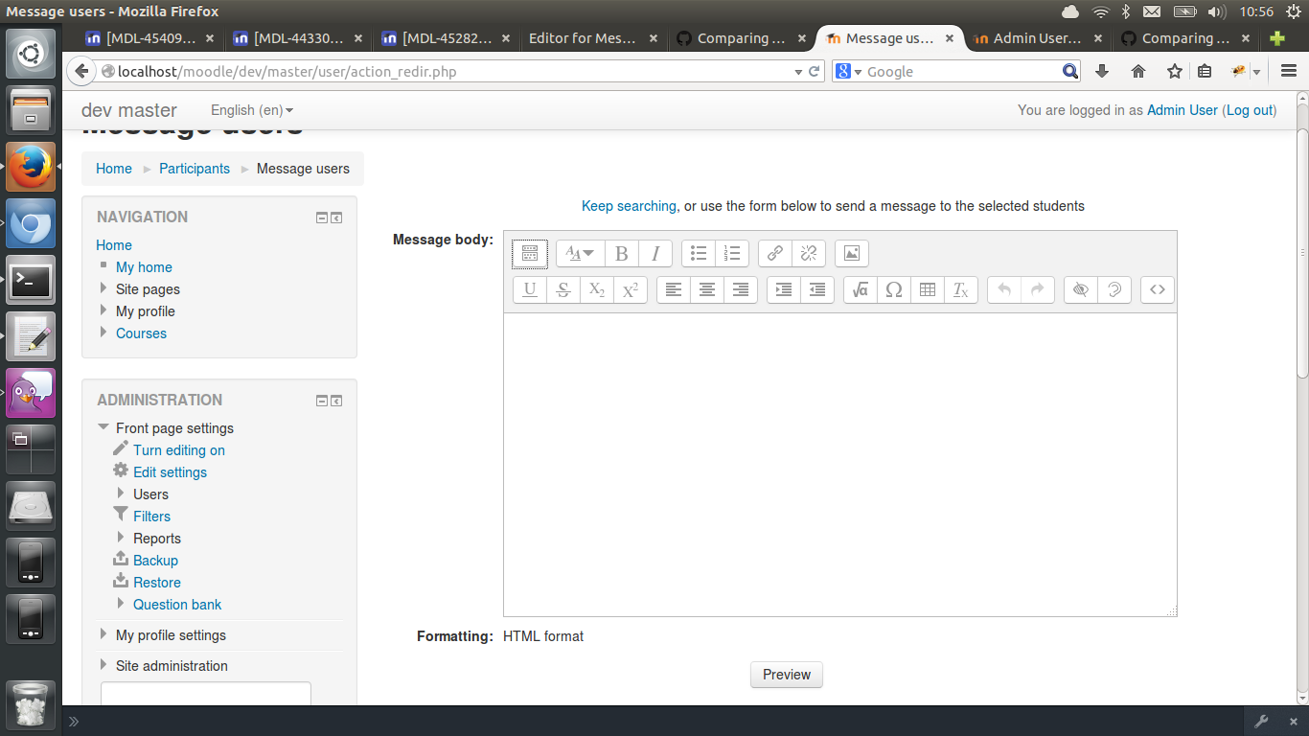Viewport: 1309px width, 736px height.
Task: Hide the Administration block
Action: click(322, 401)
